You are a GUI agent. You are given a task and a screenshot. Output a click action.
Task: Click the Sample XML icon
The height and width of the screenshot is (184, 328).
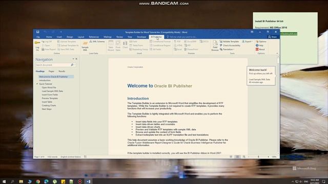(85, 46)
